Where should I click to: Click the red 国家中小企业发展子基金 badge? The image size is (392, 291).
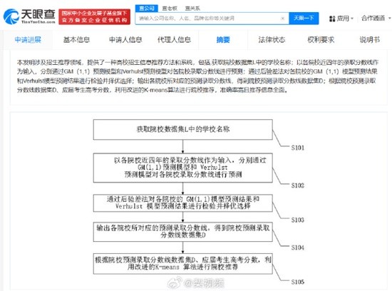(x=95, y=17)
